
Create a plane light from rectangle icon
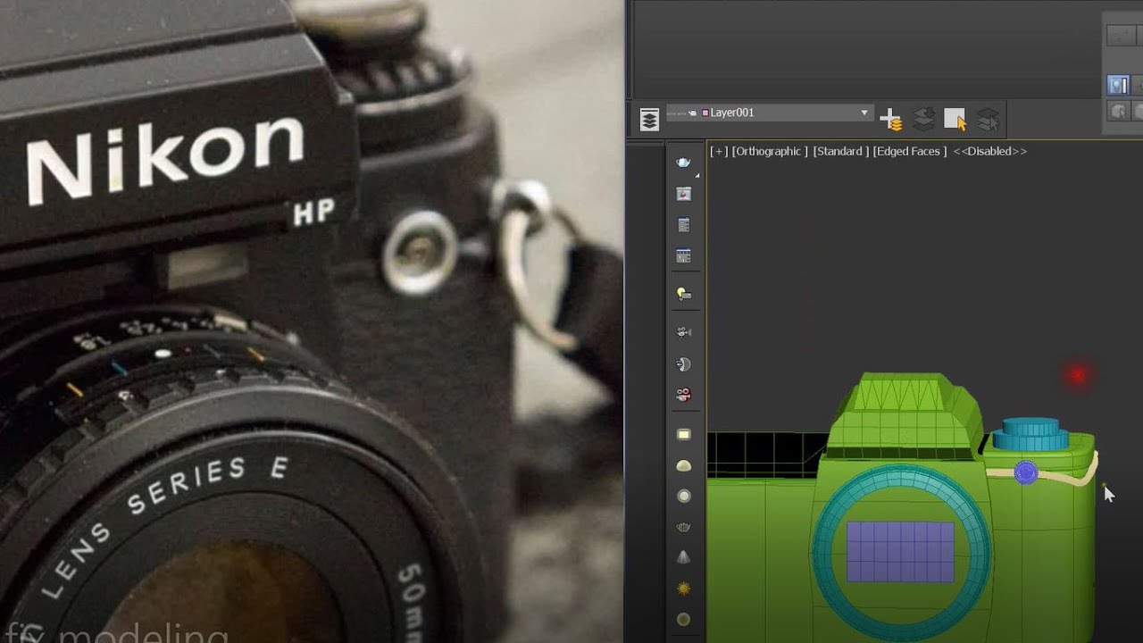pyautogui.click(x=684, y=435)
